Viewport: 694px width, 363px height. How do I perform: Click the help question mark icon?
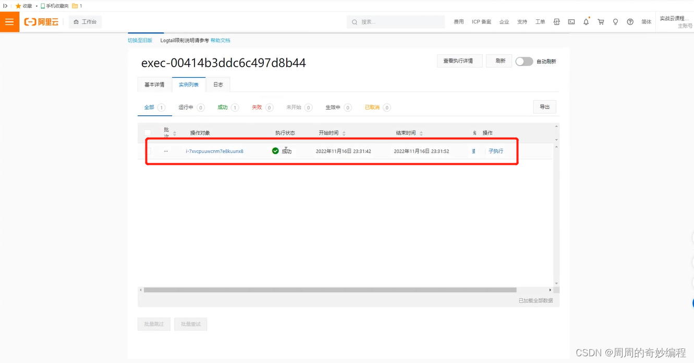click(630, 22)
